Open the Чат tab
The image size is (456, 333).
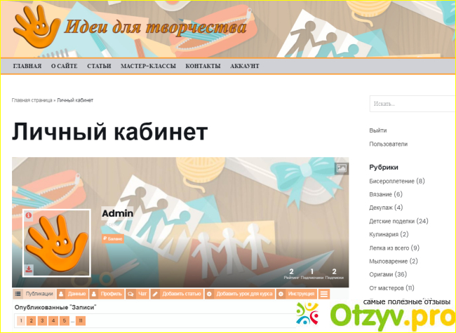[138, 294]
